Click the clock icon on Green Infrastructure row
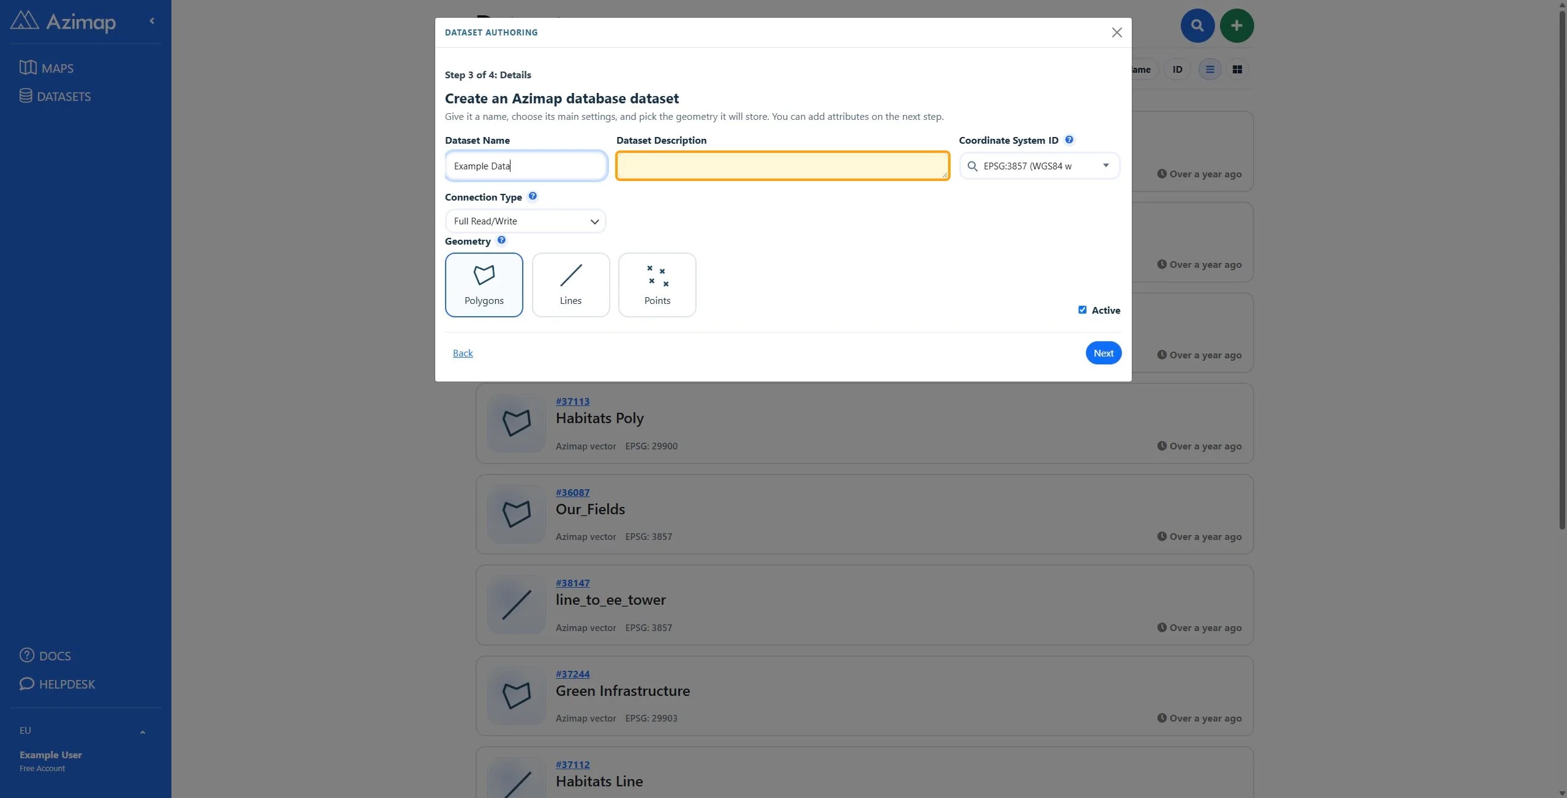 tap(1161, 718)
